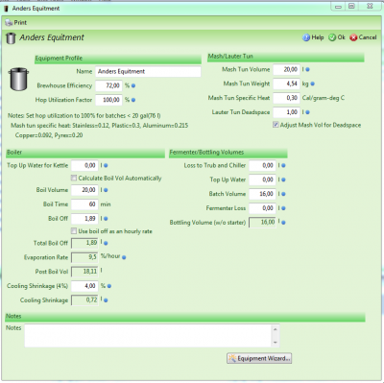
Task: Click info dot beside Lauter Tun Deadspace
Action: pos(307,112)
